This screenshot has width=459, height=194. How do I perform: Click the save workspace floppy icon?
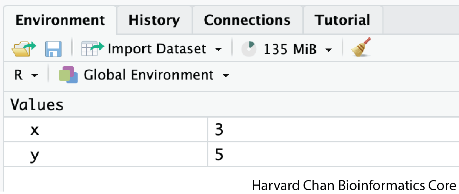53,49
